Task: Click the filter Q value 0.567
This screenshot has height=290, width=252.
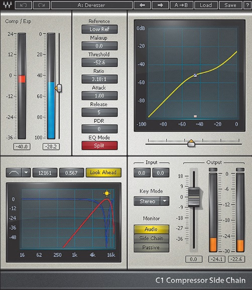Action: tap(71, 173)
